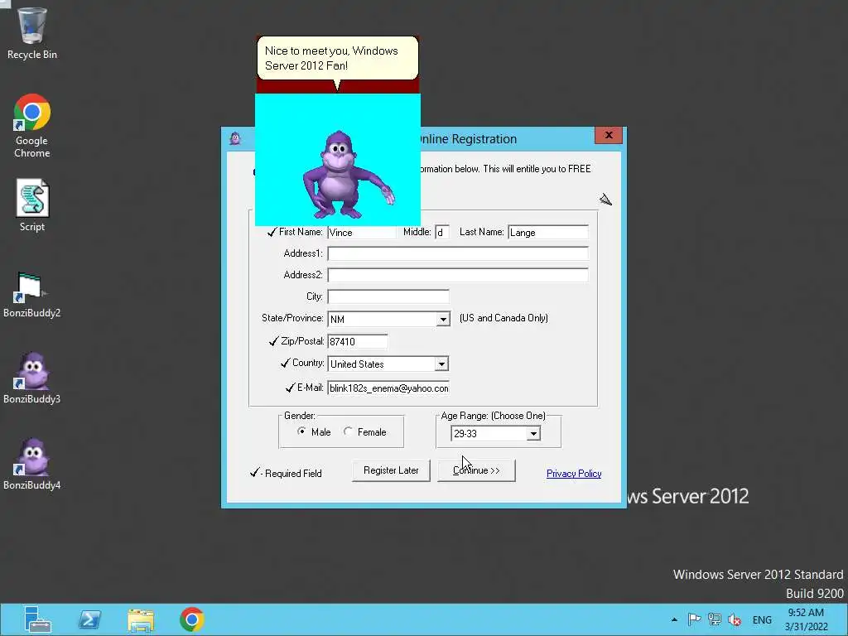Viewport: 848px width, 636px height.
Task: Expand the Age Range dropdown showing 29-33
Action: click(x=533, y=433)
